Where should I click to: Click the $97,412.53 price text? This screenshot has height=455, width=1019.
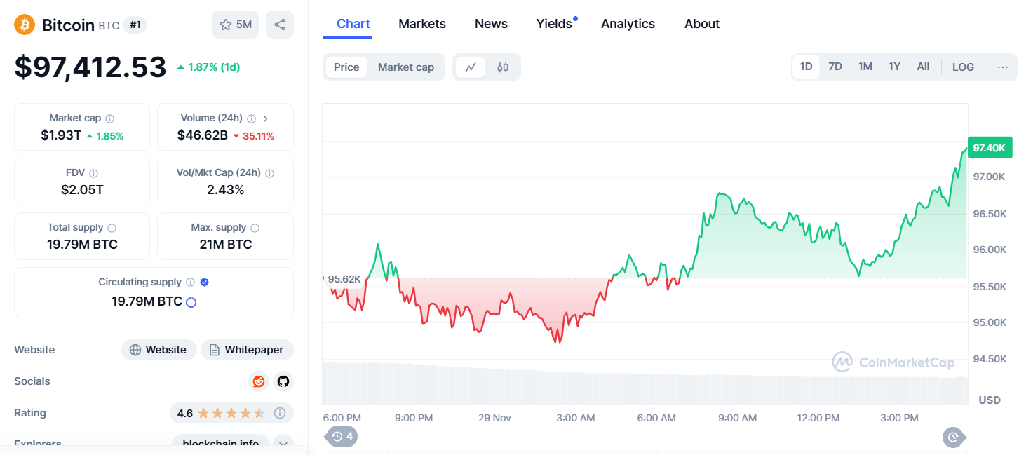(90, 67)
